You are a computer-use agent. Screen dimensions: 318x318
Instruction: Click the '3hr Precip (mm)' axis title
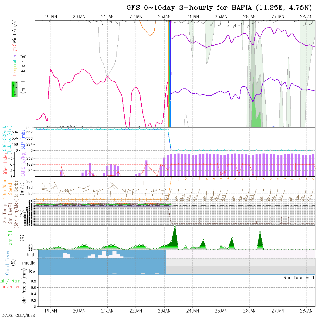24,286
